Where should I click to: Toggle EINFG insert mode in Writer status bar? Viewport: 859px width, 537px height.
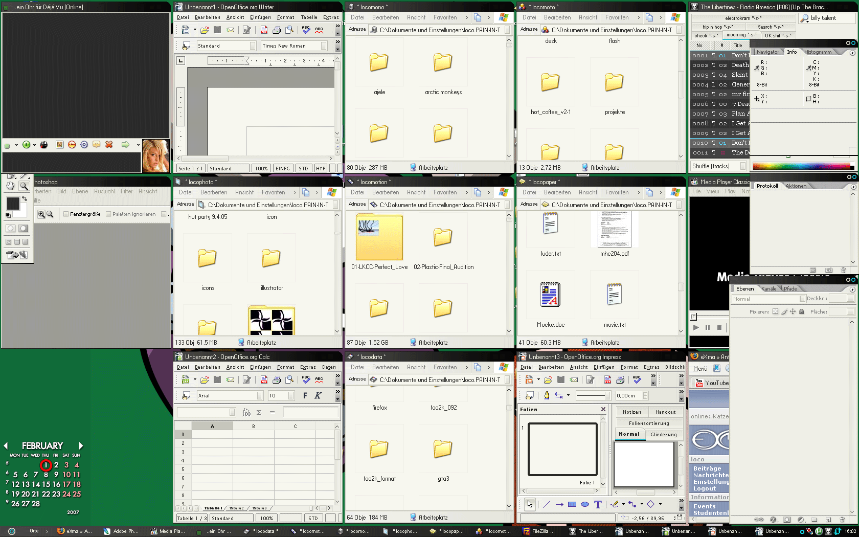click(x=283, y=168)
